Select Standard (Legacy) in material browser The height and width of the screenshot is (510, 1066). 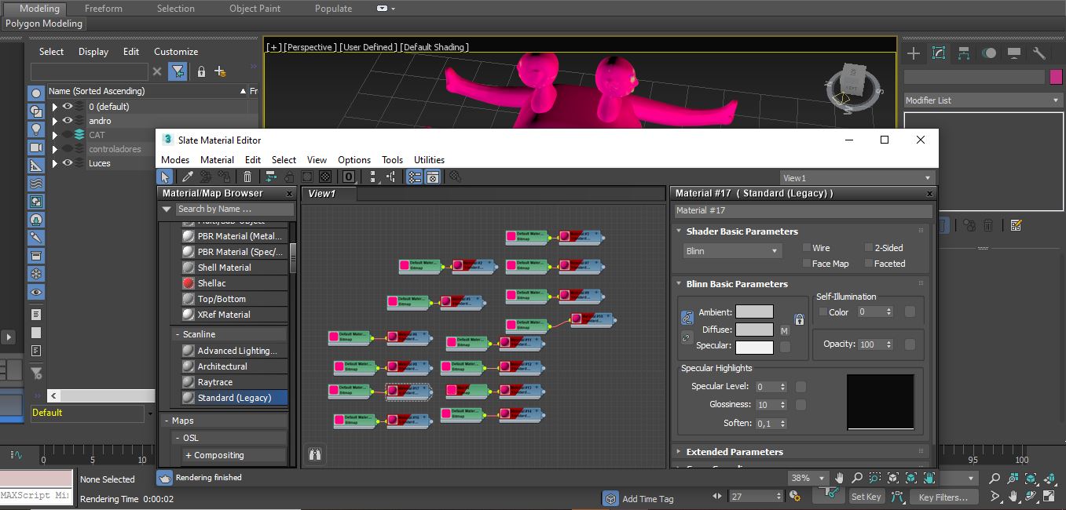233,398
